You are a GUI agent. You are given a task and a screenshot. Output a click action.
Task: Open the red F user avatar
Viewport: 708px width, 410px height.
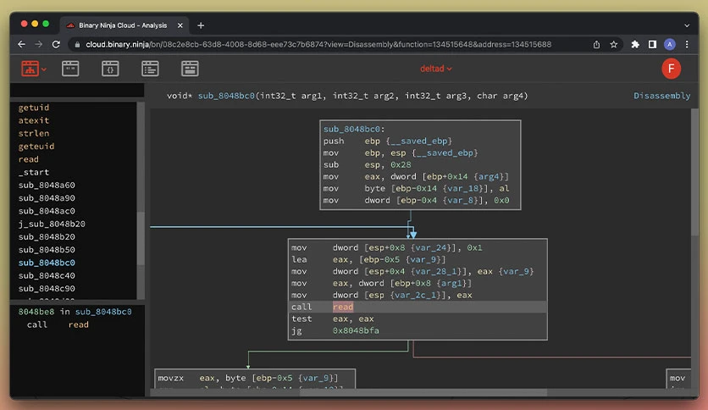coord(671,69)
